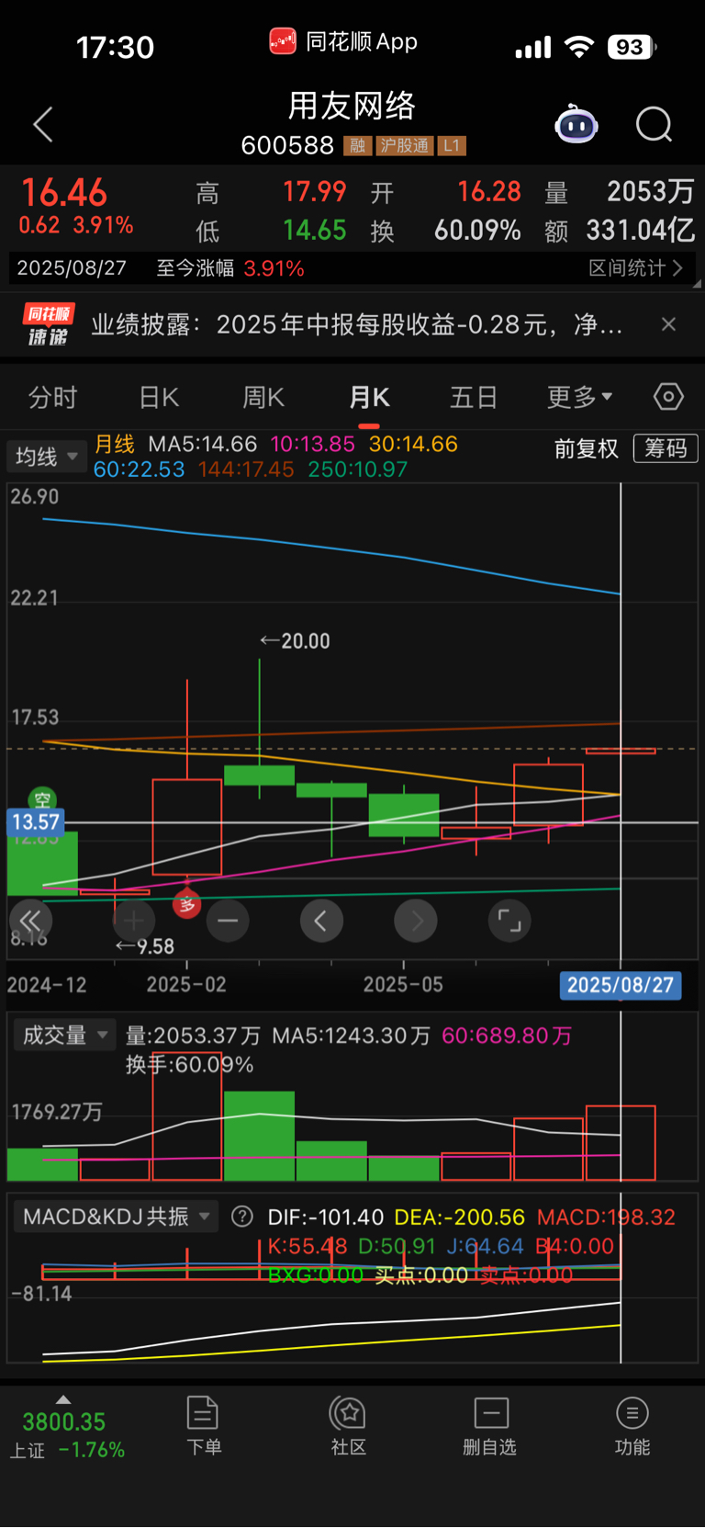Open the hexagon chart settings icon
Screen dimensions: 705x1528
tap(668, 397)
